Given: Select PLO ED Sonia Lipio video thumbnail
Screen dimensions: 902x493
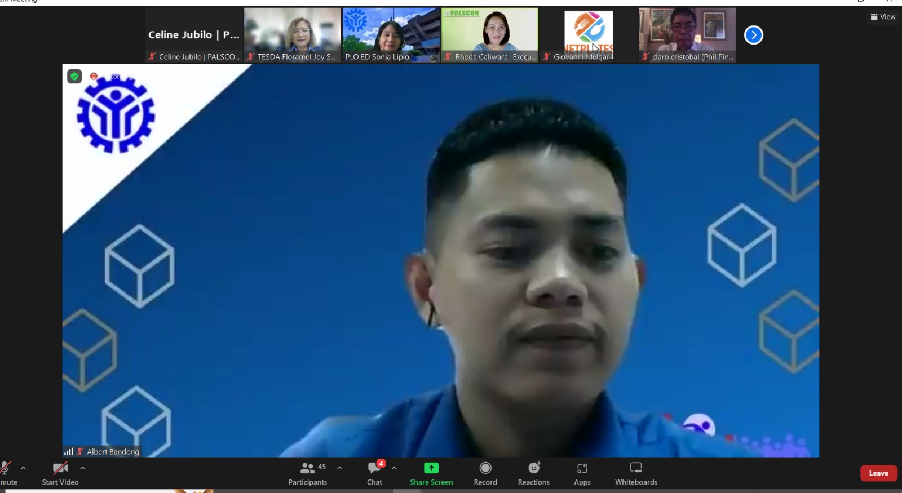Looking at the screenshot, I should (391, 35).
